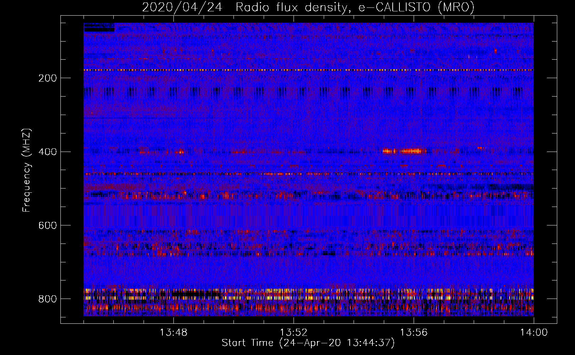Click the black block in spectrogram's top-left corner
Viewport: 575px width, 355px height.
click(x=99, y=28)
